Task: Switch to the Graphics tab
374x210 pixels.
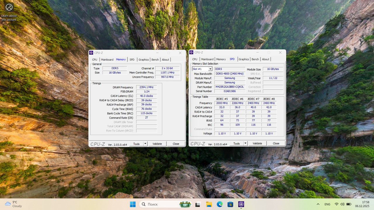Action: point(143,60)
